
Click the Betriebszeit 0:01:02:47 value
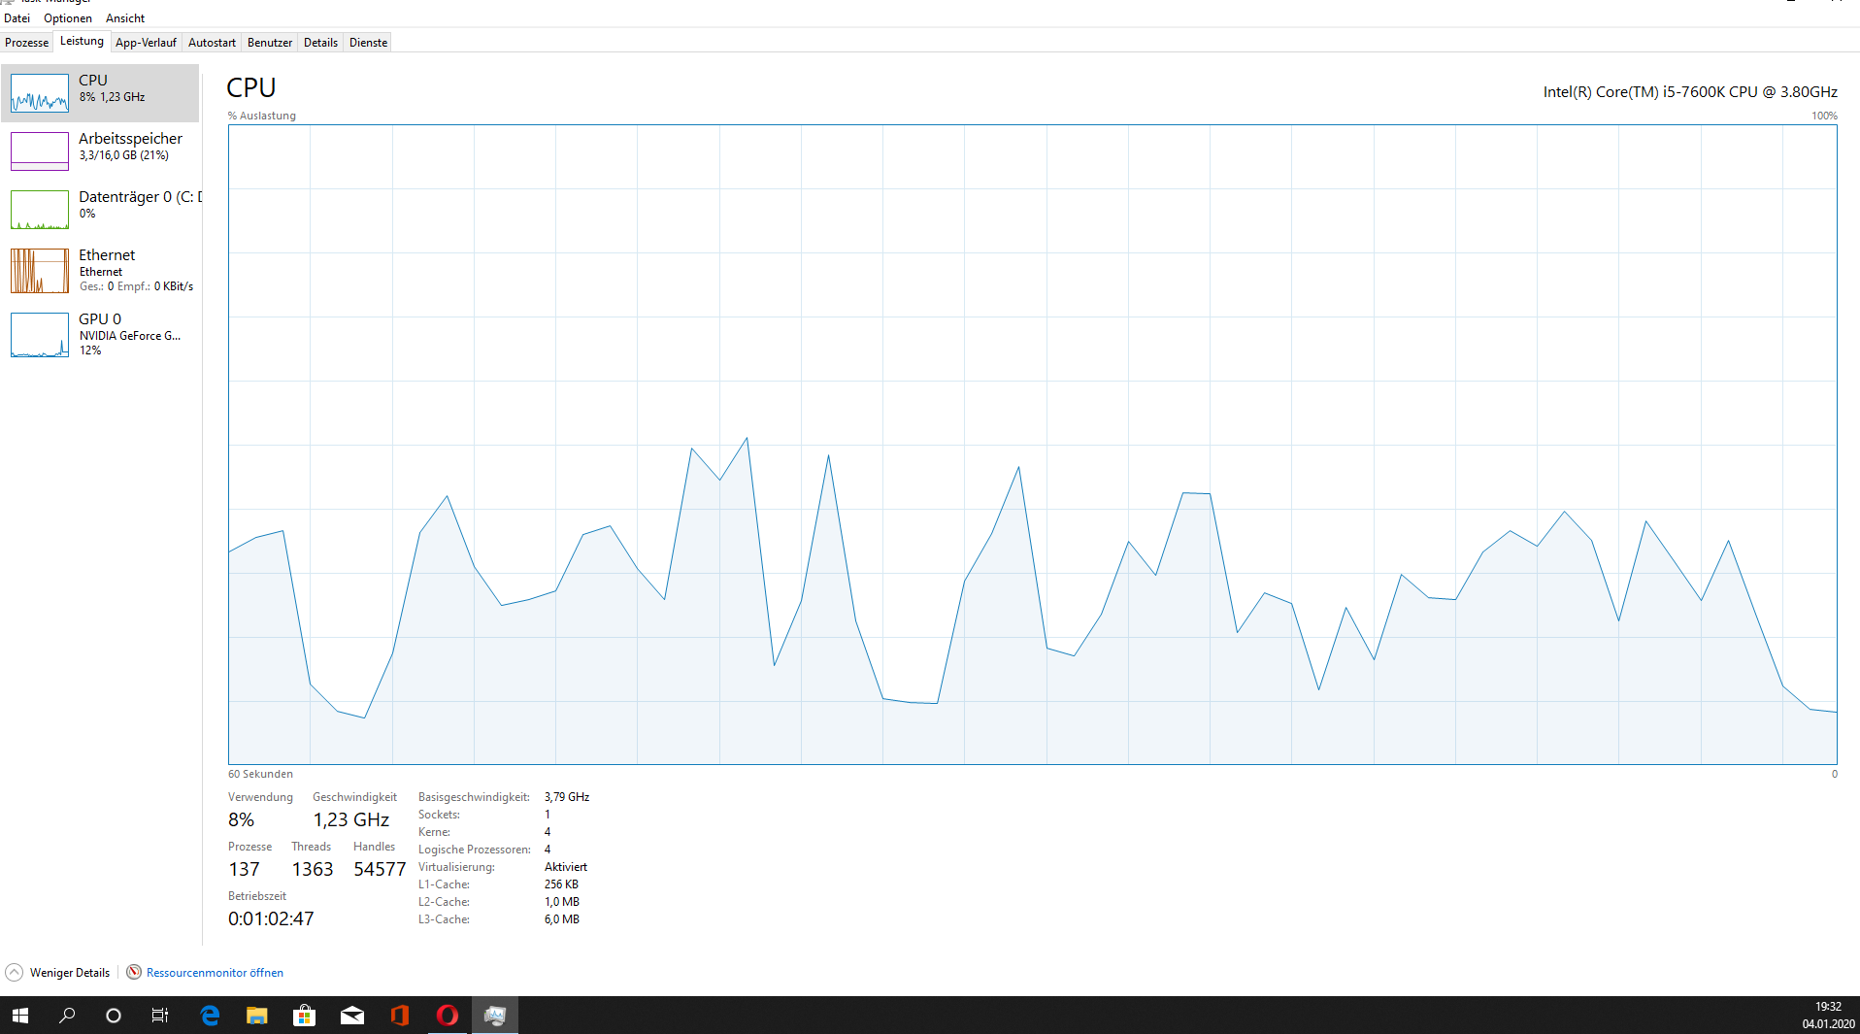coord(271,919)
